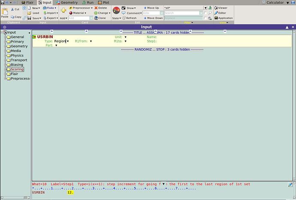Switch to the Geometry tab
296x200 pixels.
tap(66, 3)
